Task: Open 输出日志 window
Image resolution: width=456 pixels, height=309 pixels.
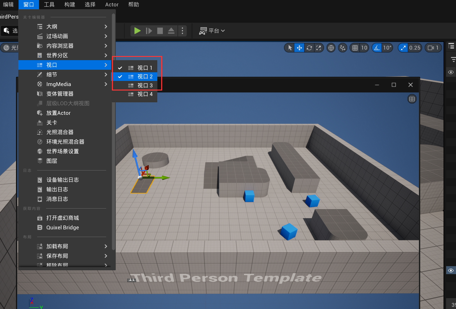Action: click(x=65, y=189)
